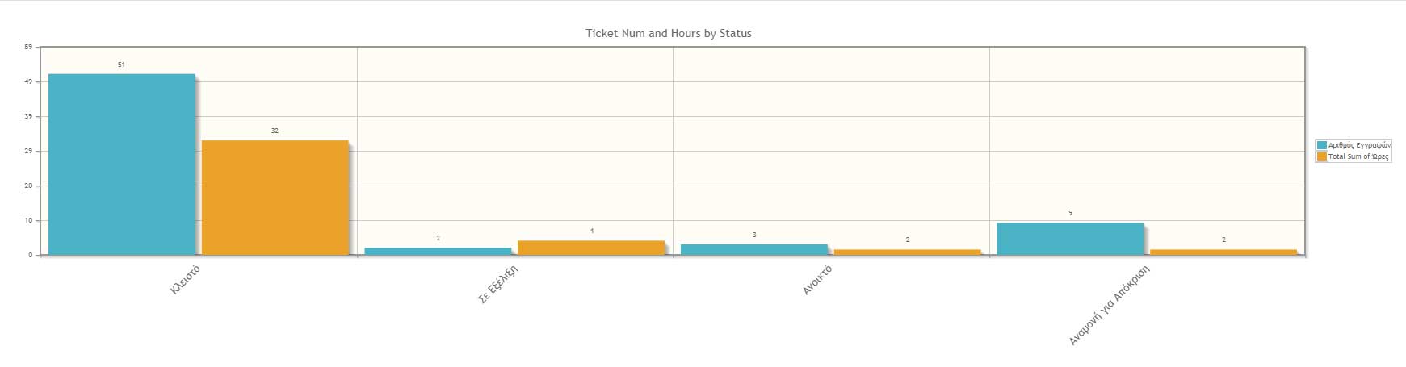This screenshot has height=367, width=1406.
Task: Click the blue Ανοικτό bar valued 3
Action: pos(754,249)
